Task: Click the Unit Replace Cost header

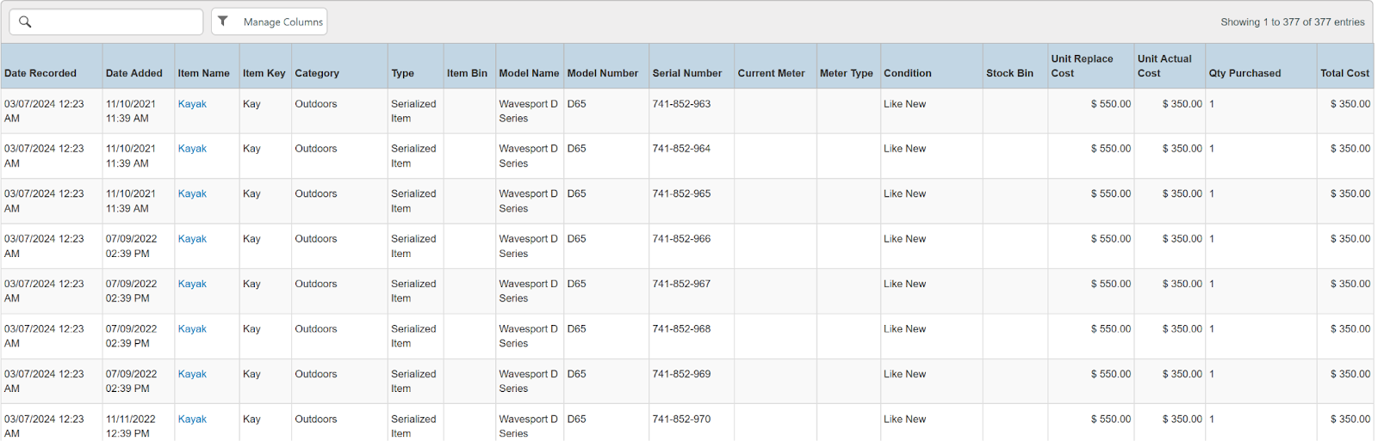Action: pyautogui.click(x=1082, y=66)
